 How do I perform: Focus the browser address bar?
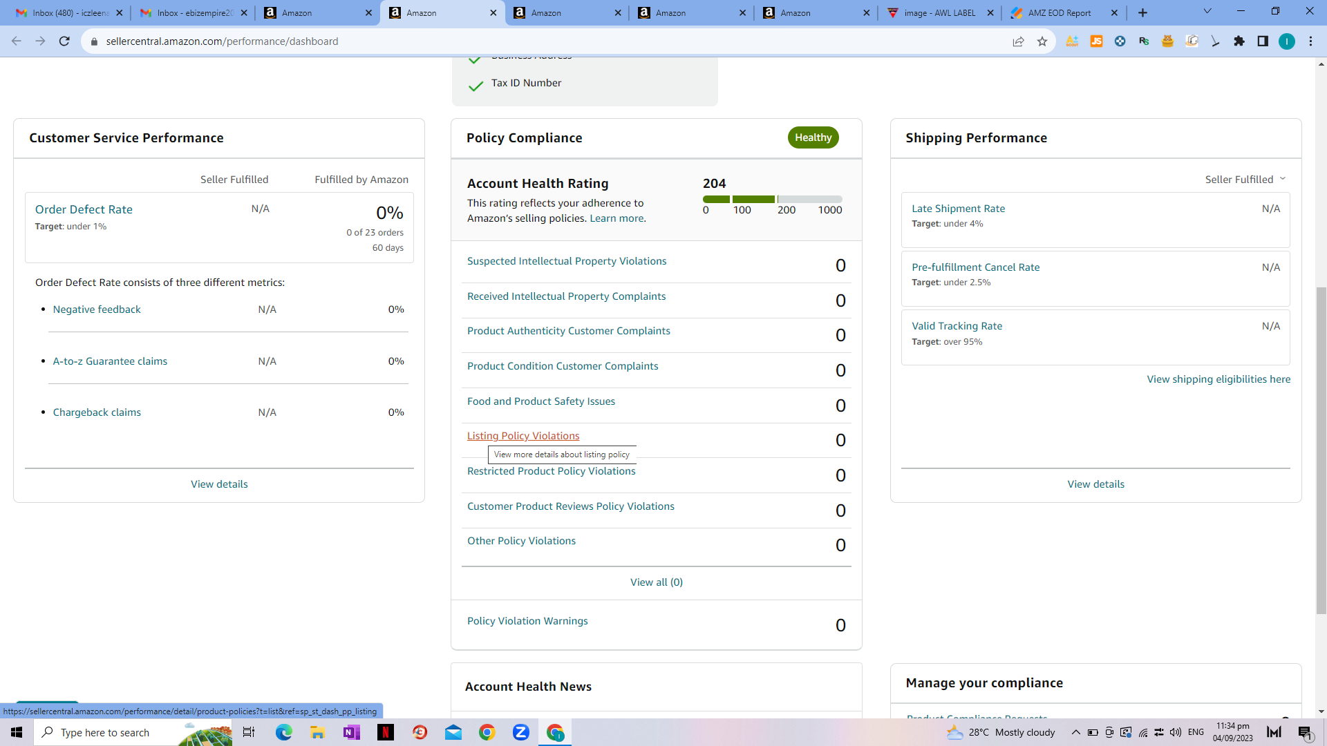(x=553, y=41)
